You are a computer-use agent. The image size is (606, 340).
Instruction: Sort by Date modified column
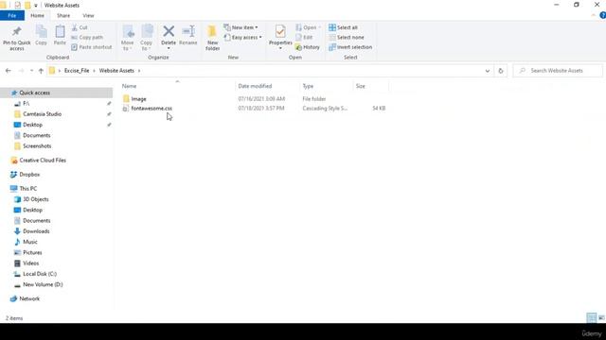coord(255,86)
